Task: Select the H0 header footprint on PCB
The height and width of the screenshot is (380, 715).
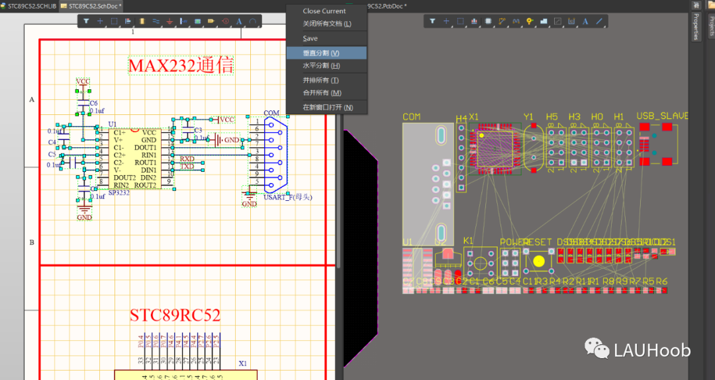Action: pos(601,148)
